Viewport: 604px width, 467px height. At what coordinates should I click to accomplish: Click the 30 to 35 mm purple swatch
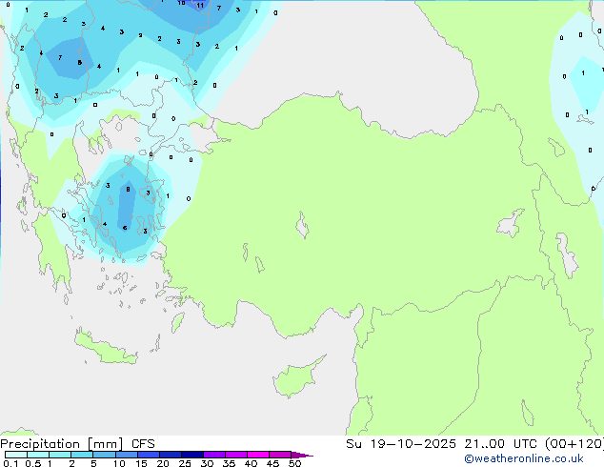click(x=214, y=455)
